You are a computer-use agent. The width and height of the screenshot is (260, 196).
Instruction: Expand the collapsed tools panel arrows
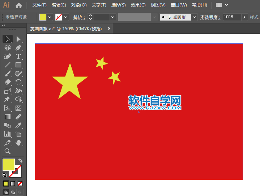4,26
